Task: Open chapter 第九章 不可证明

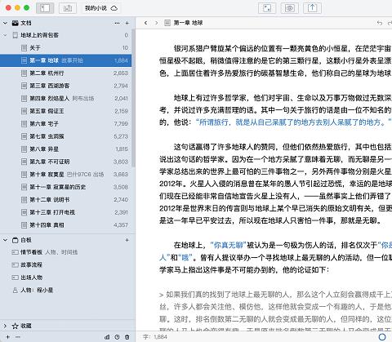Action: point(65,162)
